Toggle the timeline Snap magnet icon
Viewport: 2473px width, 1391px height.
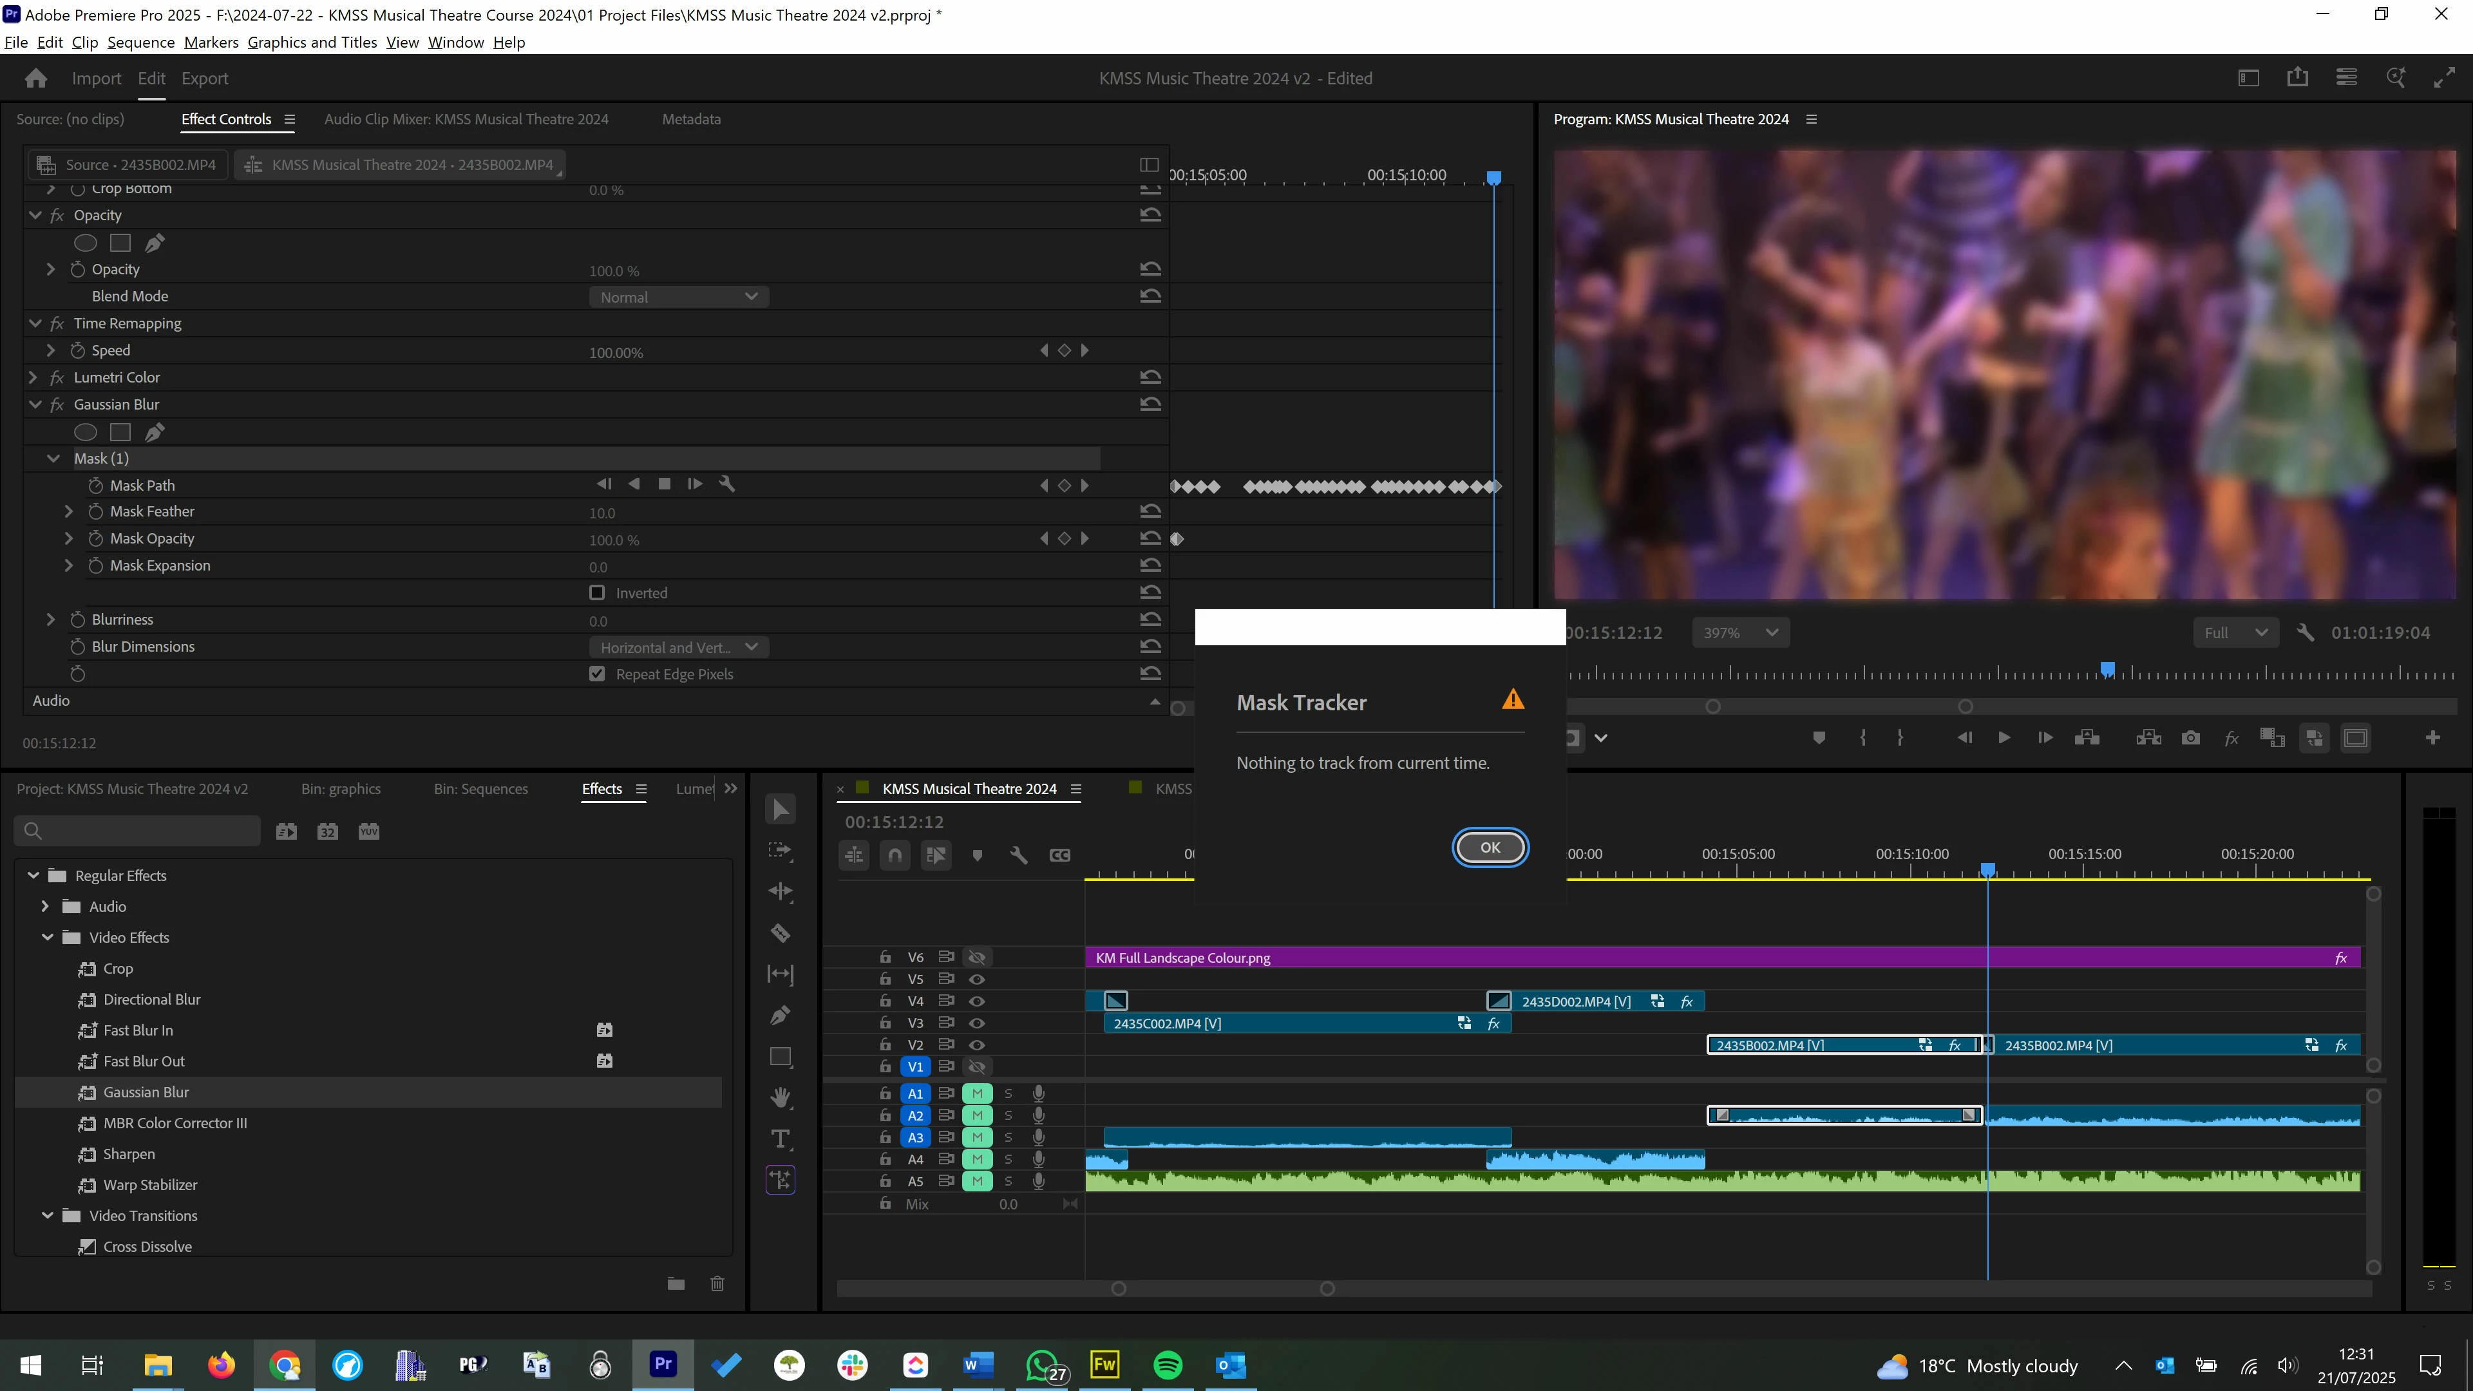click(x=895, y=855)
